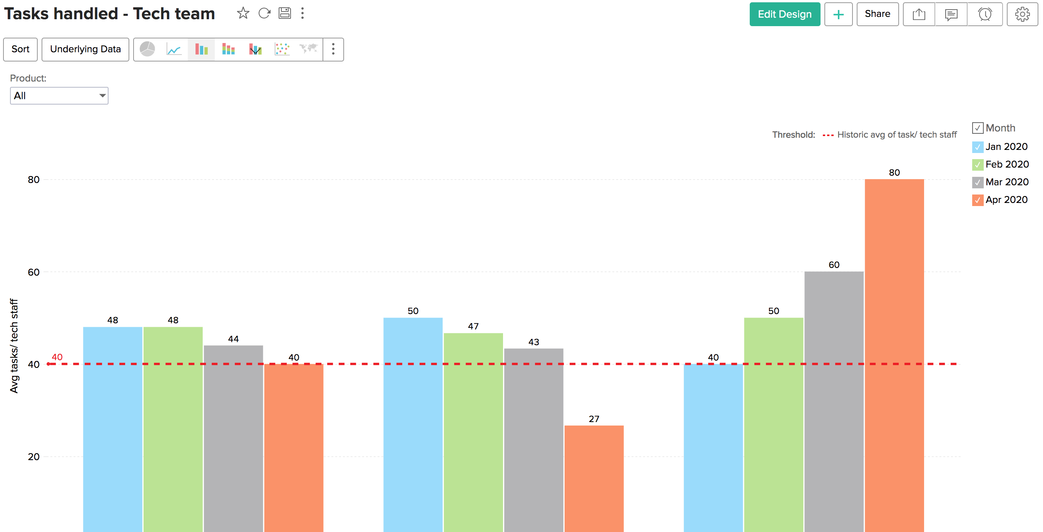The height and width of the screenshot is (532, 1043).
Task: Uncheck the Jan 2020 legend checkbox
Action: (978, 147)
